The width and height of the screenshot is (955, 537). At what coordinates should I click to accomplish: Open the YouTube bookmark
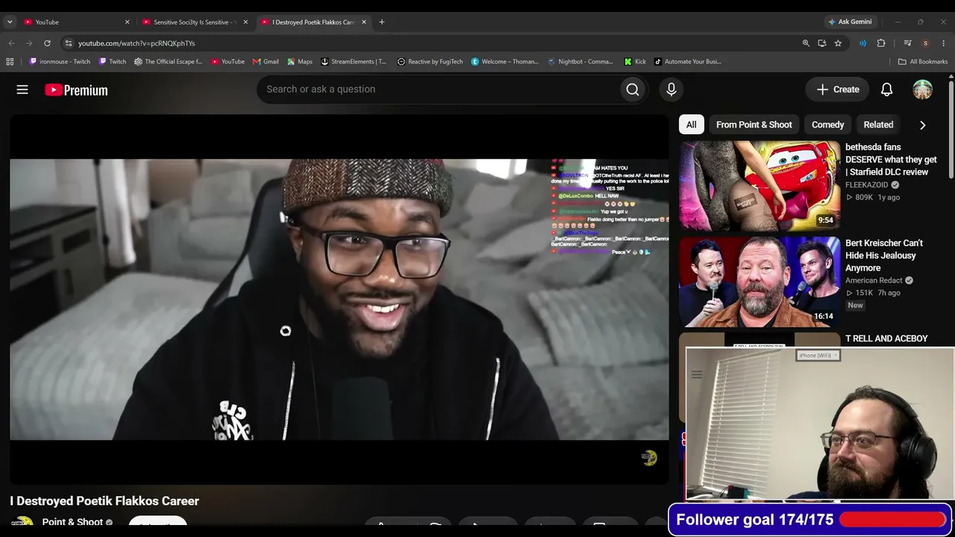[x=228, y=62]
